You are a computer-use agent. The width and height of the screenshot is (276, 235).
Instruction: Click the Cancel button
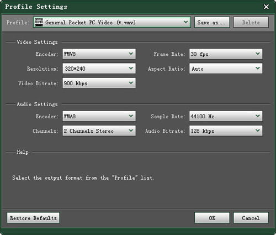tap(251, 218)
